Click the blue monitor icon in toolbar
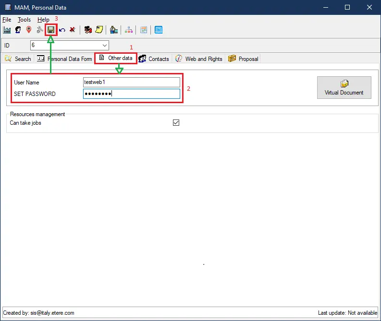The image size is (381, 321). pyautogui.click(x=159, y=30)
